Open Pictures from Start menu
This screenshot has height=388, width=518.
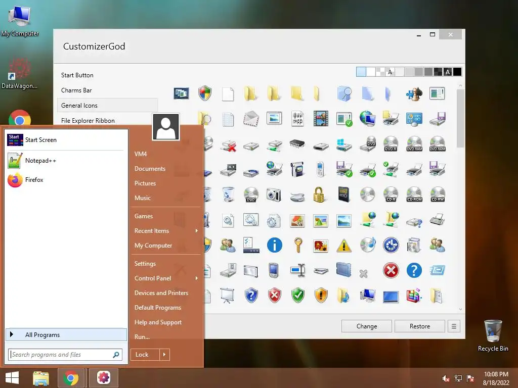[145, 183]
